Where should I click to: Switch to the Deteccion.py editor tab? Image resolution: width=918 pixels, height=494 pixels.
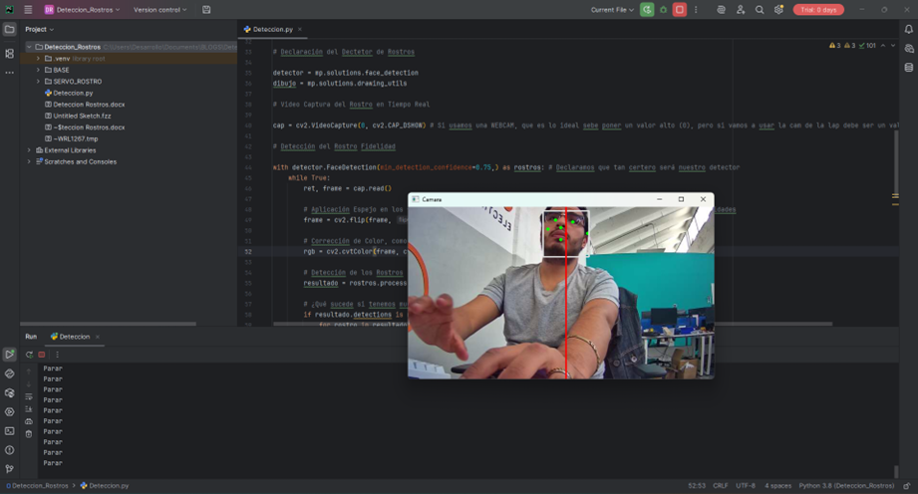(272, 30)
